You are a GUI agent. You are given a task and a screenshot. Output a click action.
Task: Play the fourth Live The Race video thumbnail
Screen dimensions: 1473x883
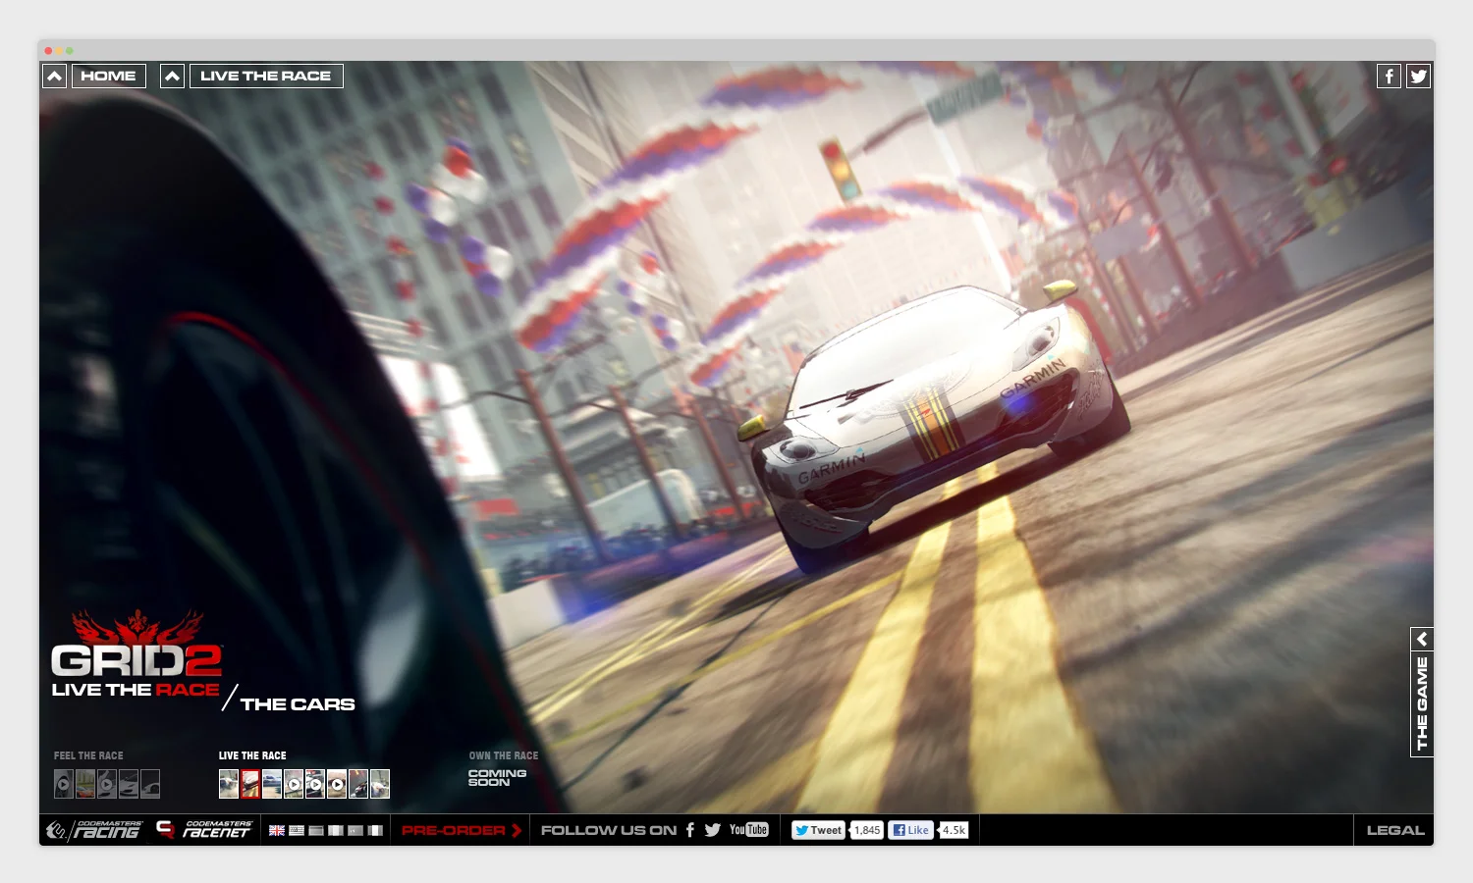tap(295, 784)
